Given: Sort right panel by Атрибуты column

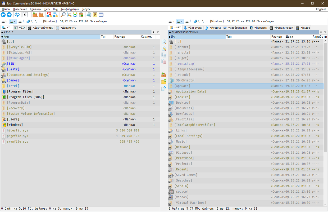Looking at the screenshot, I should [x=319, y=37].
